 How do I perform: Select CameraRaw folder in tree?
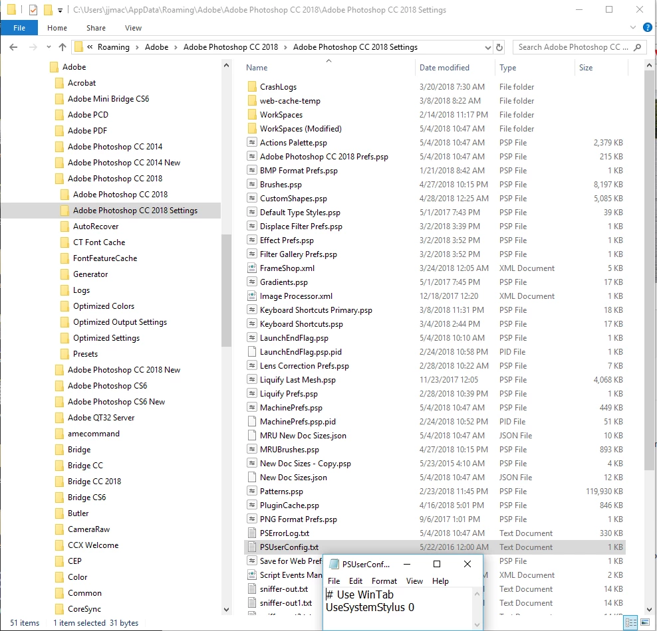(x=89, y=529)
